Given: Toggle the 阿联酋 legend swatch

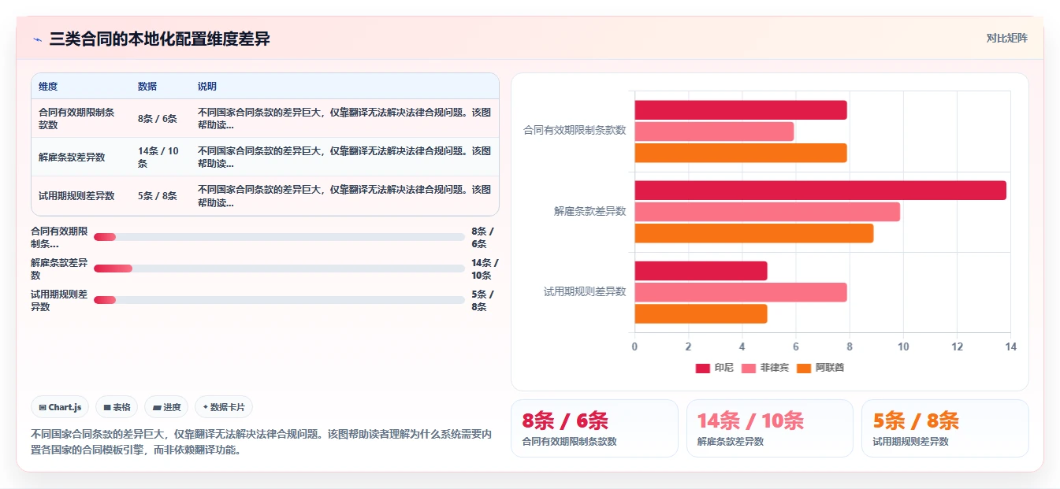Looking at the screenshot, I should (804, 368).
